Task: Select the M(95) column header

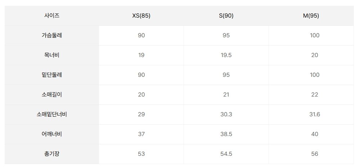Action: pos(311,16)
